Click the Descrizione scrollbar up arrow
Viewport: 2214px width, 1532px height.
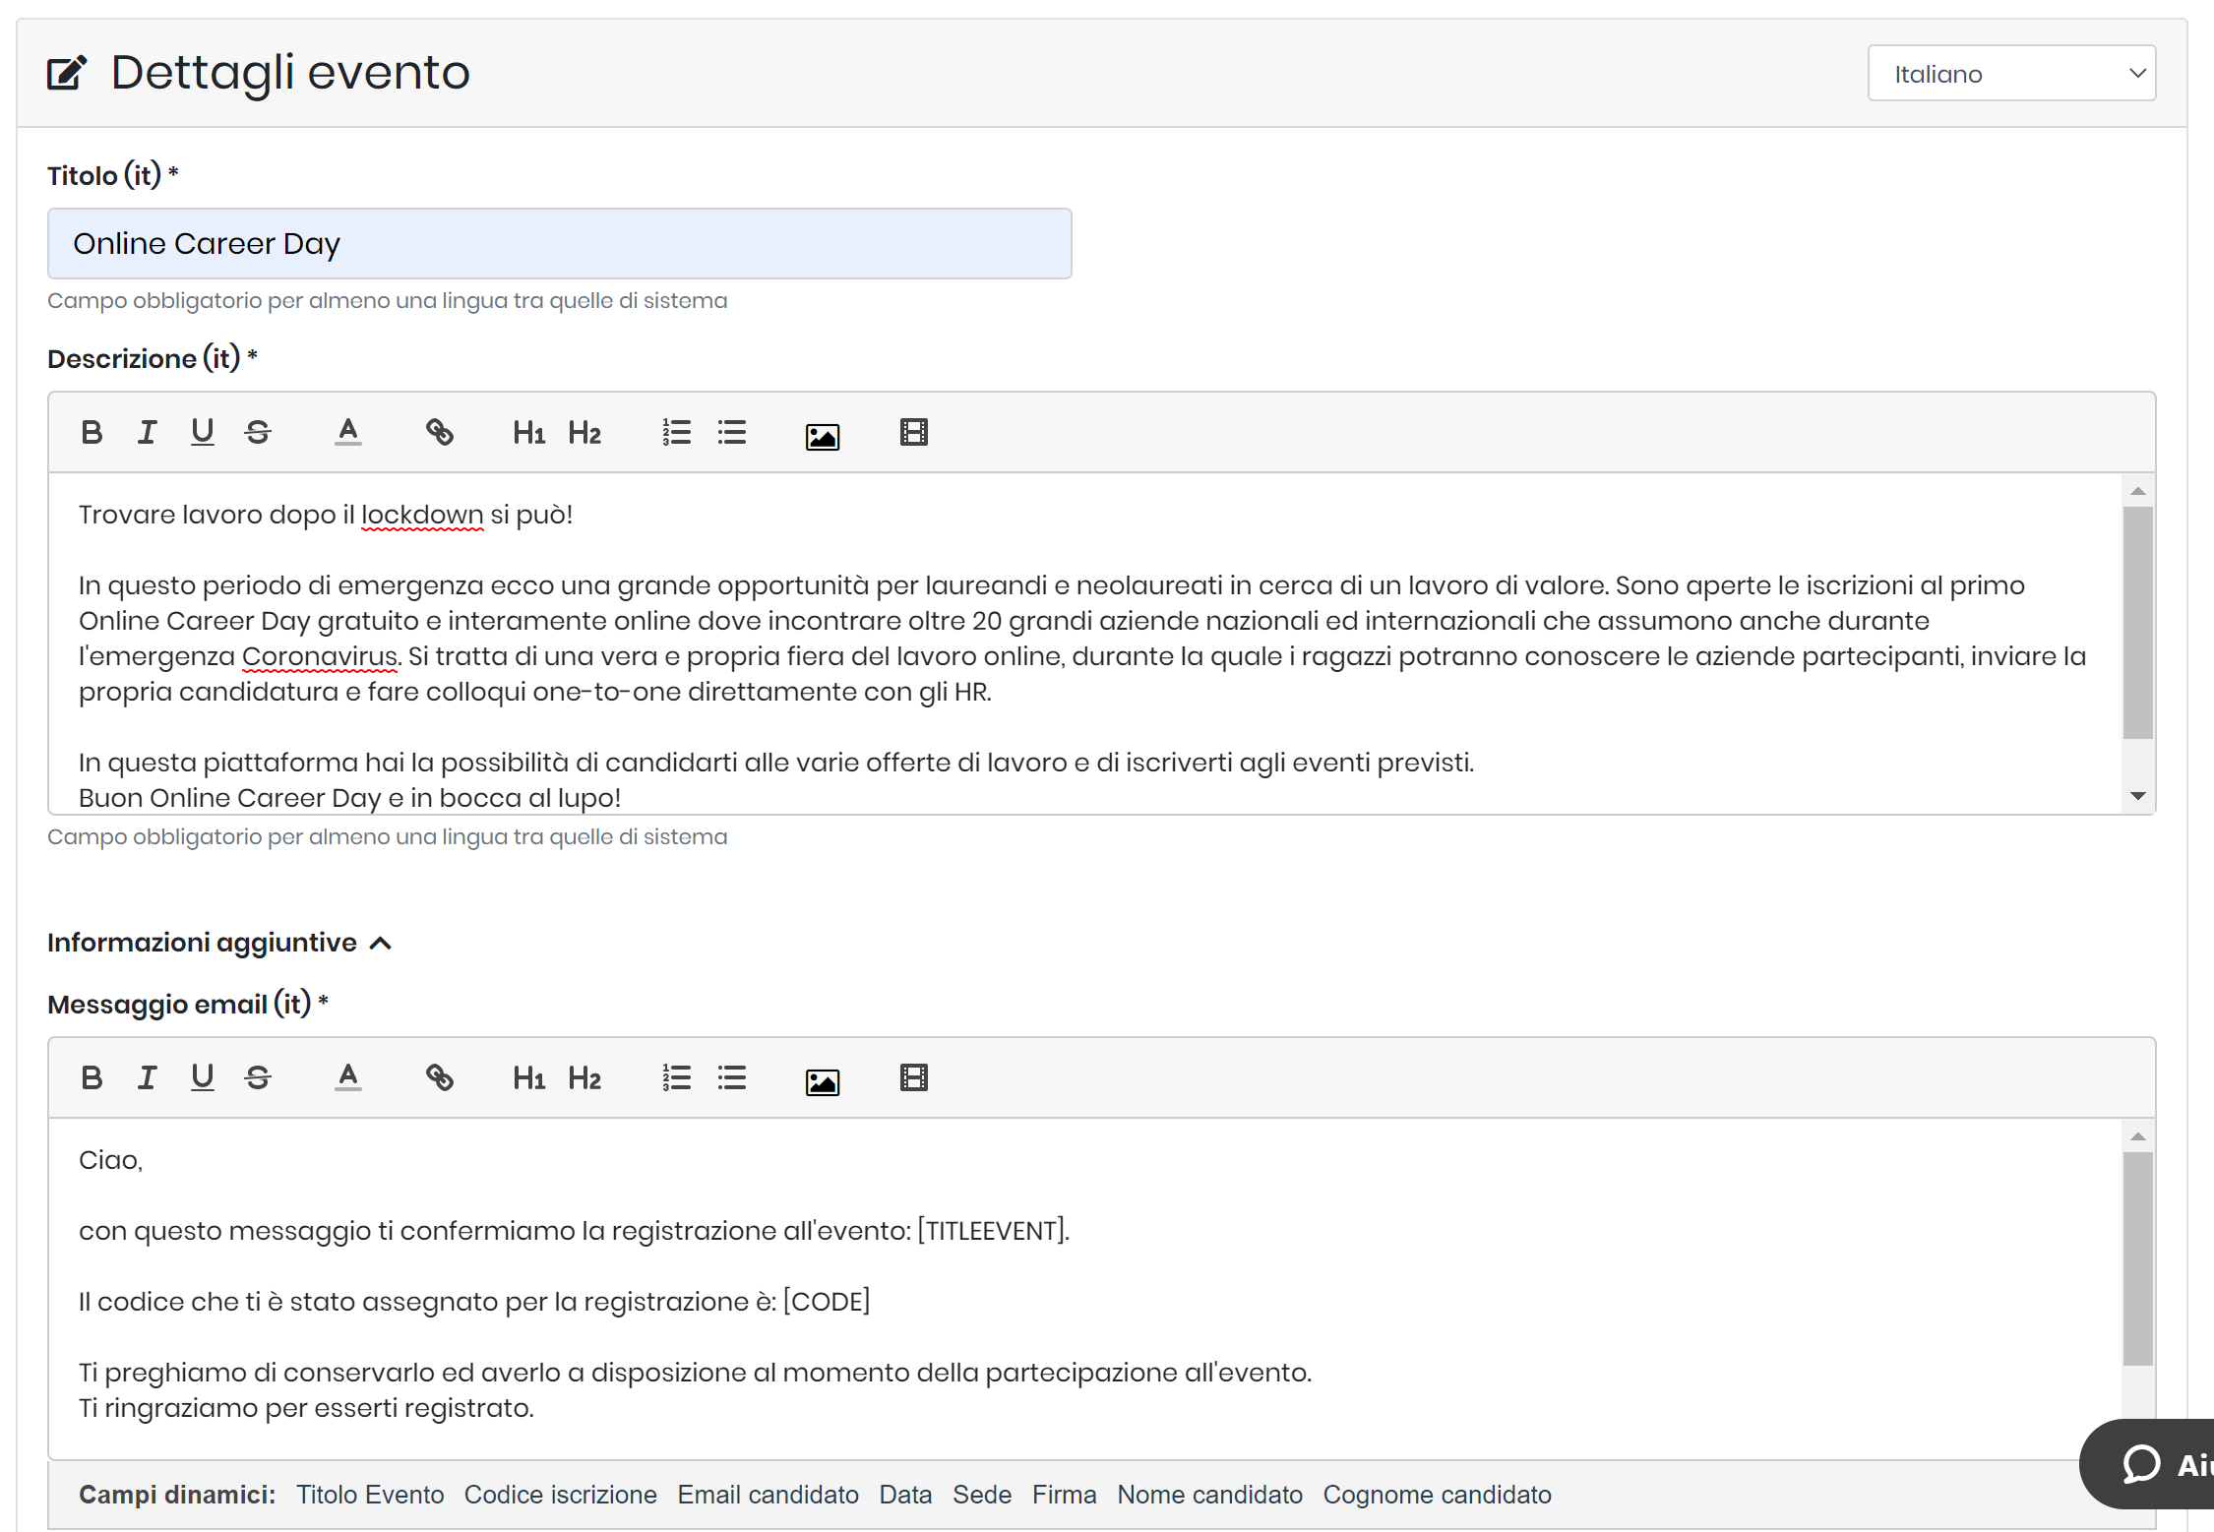coord(2137,490)
